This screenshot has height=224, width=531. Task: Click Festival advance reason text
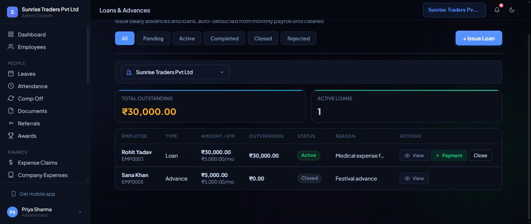coord(356,179)
